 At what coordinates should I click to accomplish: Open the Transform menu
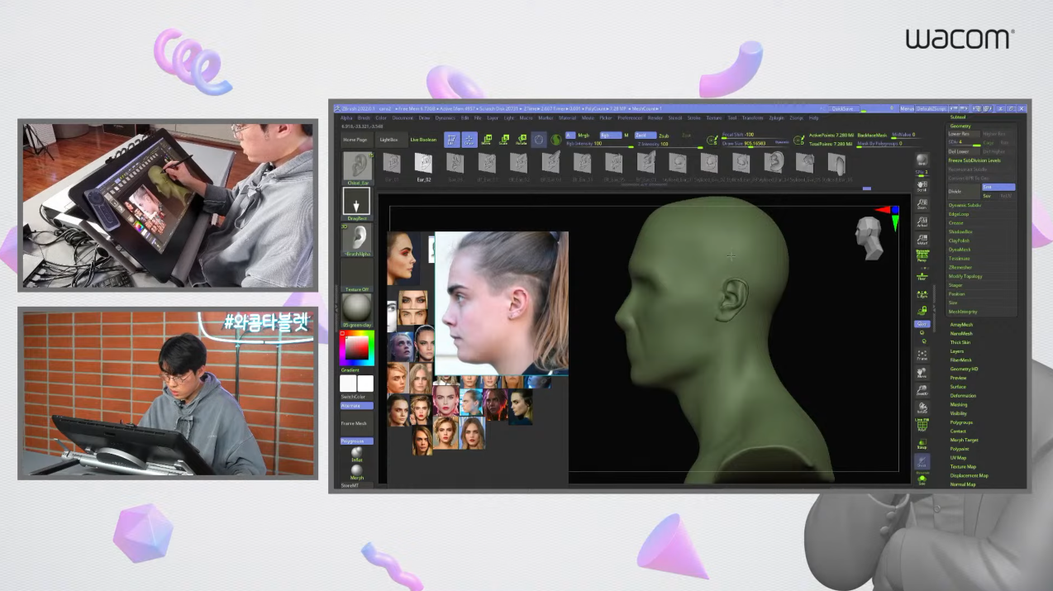[x=753, y=118]
